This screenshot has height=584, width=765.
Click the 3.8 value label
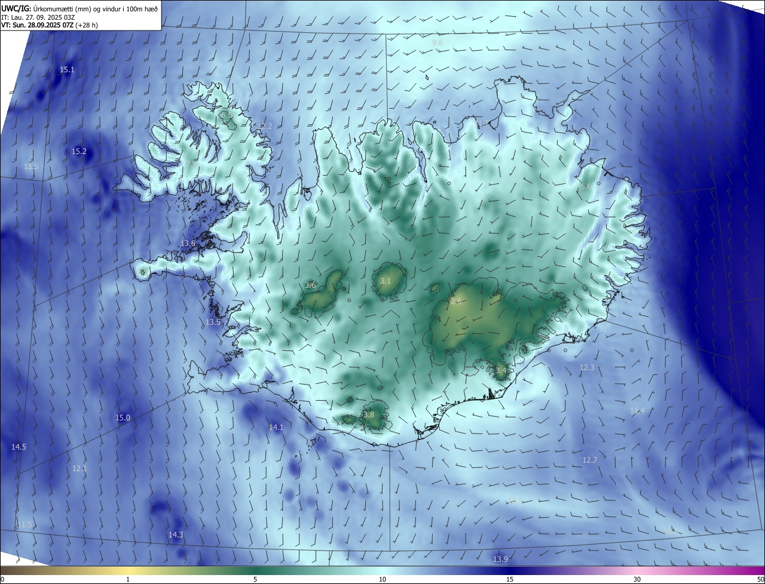coord(369,415)
